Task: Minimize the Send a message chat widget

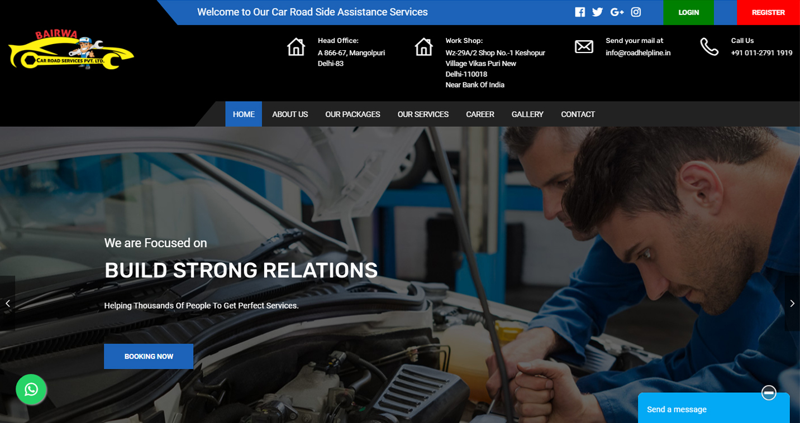Action: [769, 393]
